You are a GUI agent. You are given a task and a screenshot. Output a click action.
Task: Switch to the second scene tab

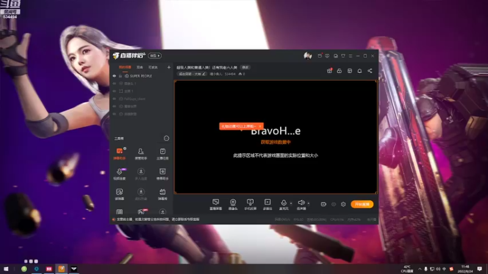140,68
